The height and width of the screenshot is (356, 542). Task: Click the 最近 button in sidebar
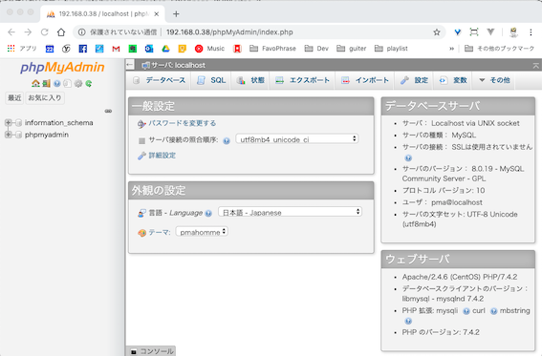coord(14,98)
